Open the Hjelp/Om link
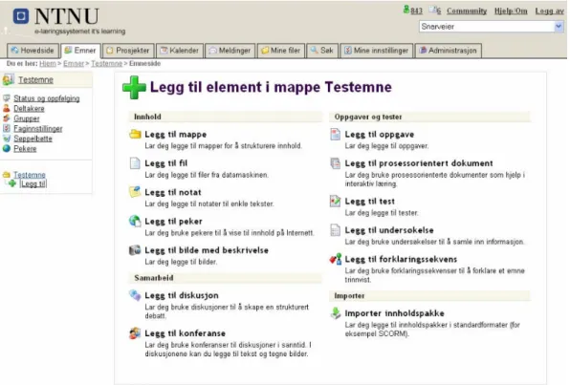Screen dimensions: 570x385 511,11
